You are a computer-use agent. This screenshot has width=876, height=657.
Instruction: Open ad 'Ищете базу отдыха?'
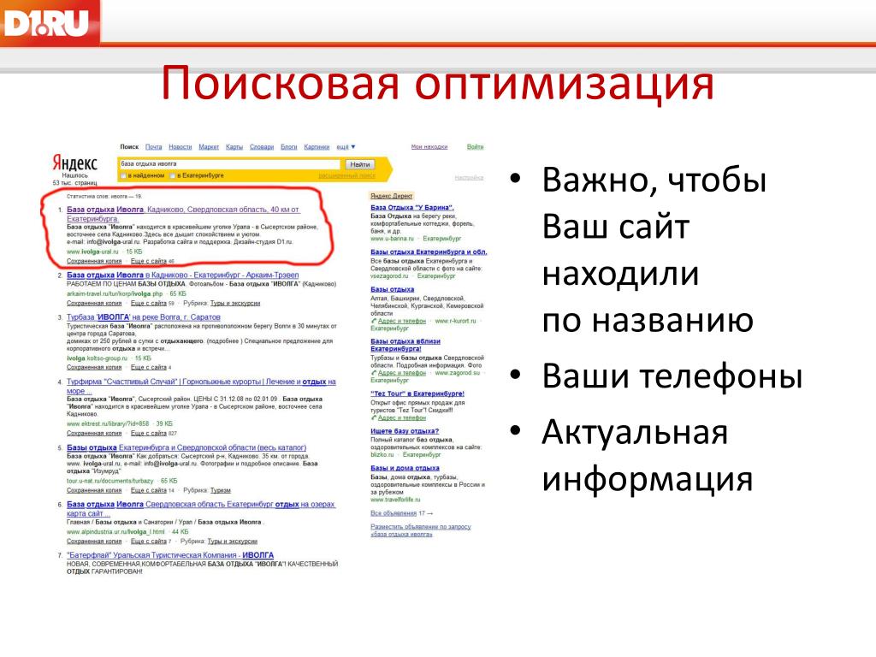click(x=405, y=431)
